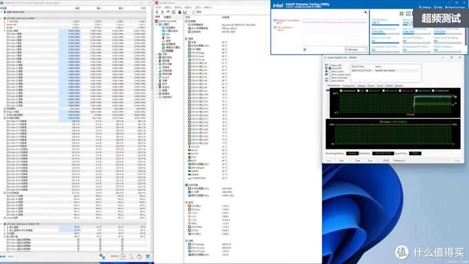Image resolution: width=469 pixels, height=264 pixels.
Task: Click HWiNFO network sensors icon
Action: tap(102, 256)
